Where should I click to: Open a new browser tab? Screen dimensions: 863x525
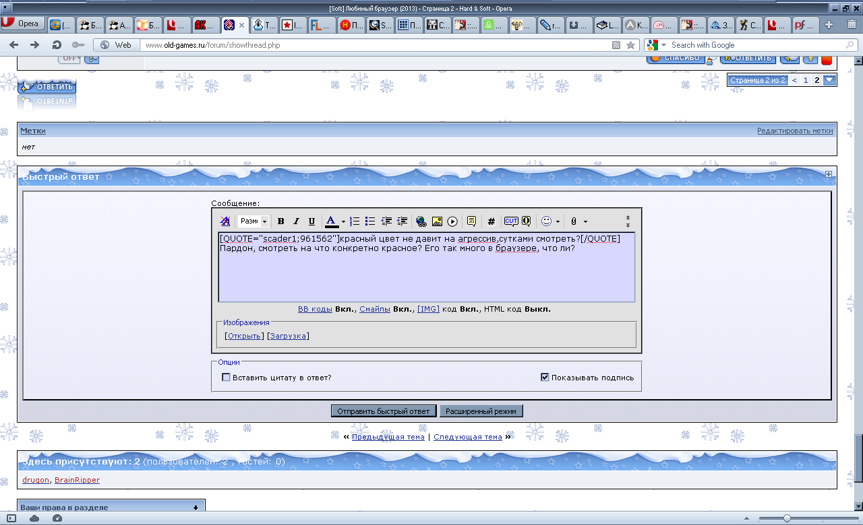(x=829, y=25)
